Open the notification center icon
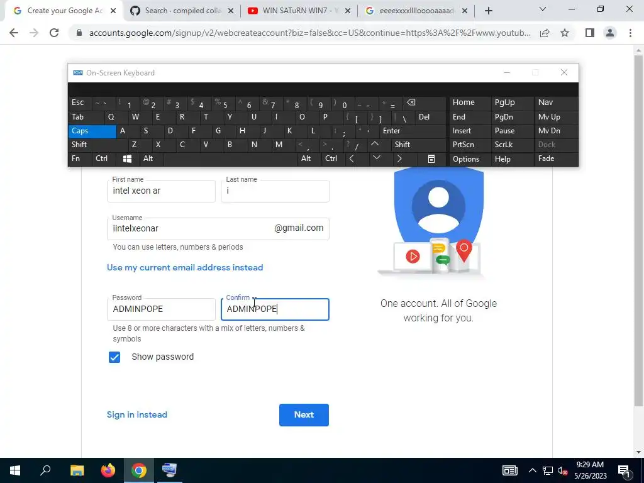This screenshot has height=483, width=644. point(625,471)
